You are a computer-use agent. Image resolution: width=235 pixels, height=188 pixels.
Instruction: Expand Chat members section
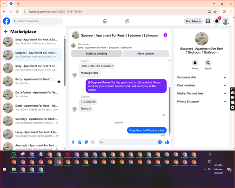202,86
